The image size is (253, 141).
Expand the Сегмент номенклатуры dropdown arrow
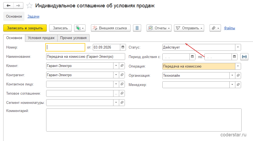click(x=116, y=102)
